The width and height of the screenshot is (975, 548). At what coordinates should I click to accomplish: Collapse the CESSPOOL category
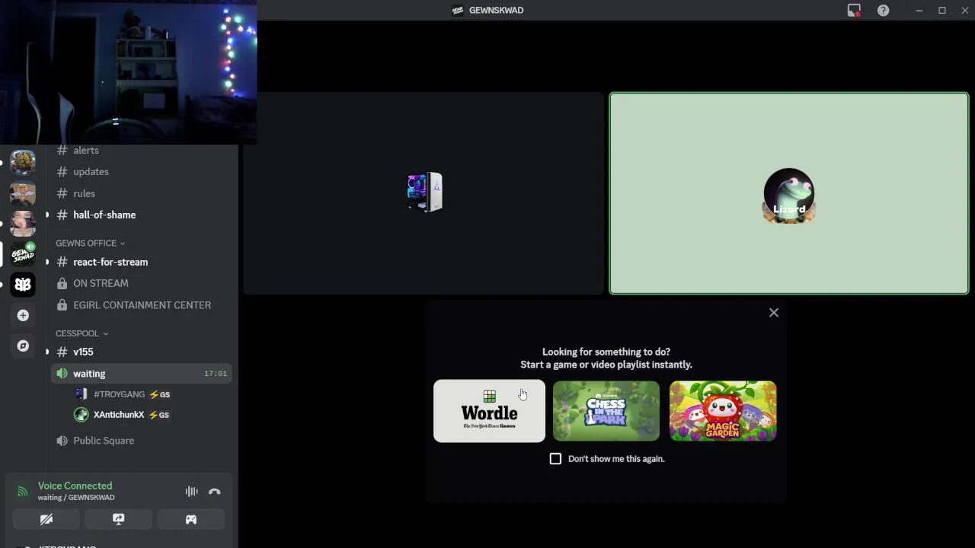coord(82,333)
